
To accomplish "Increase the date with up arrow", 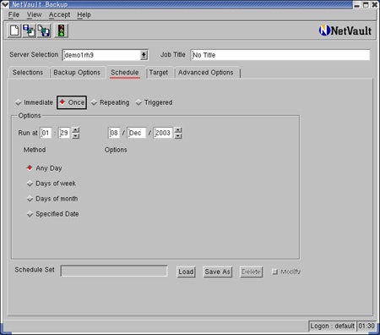I will click(178, 130).
